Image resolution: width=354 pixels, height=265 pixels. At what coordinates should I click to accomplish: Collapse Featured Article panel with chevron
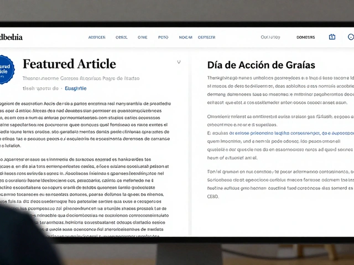[x=179, y=62]
